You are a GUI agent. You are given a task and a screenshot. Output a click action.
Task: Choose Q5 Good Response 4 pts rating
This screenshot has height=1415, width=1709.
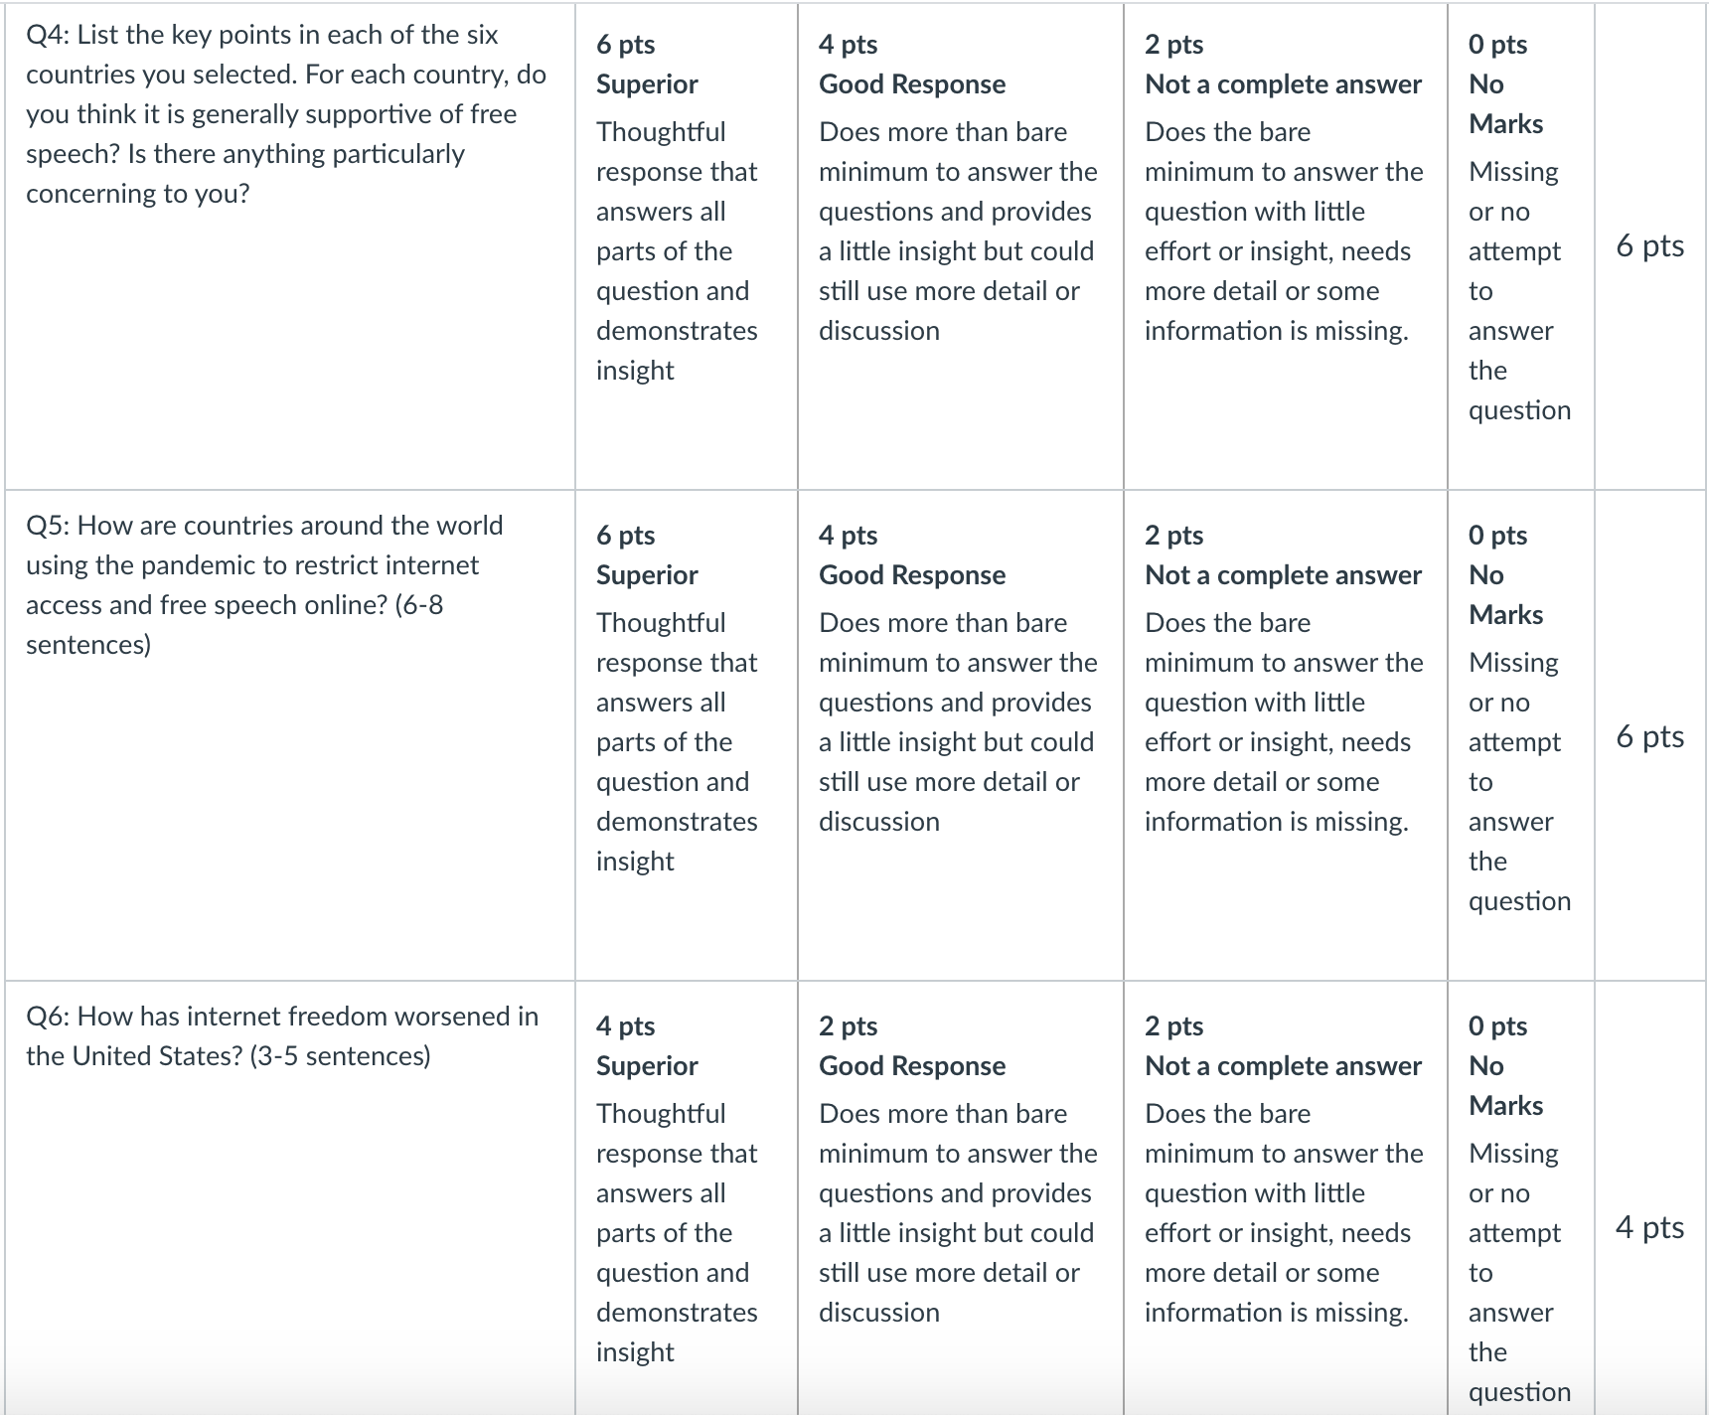click(x=960, y=735)
